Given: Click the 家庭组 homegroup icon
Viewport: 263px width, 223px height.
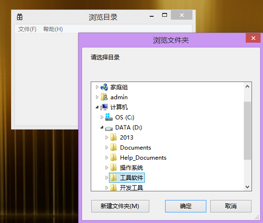Looking at the screenshot, I should (x=104, y=87).
